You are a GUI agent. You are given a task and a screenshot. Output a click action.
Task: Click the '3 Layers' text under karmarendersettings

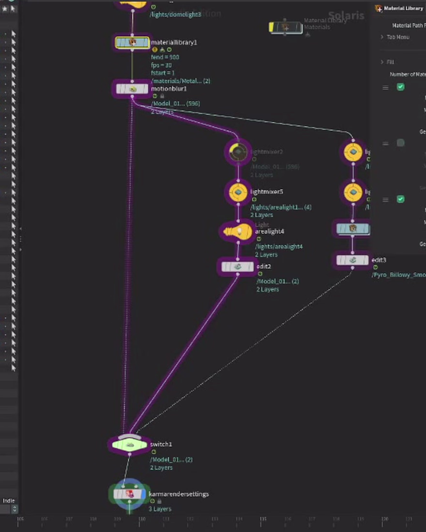click(160, 509)
